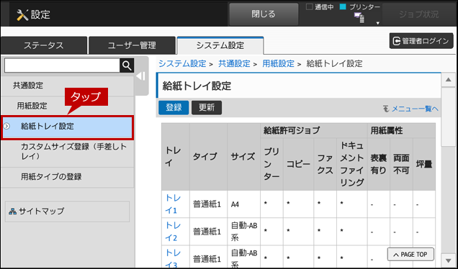Open 用紙タイプの登録 in sidebar

pos(67,177)
